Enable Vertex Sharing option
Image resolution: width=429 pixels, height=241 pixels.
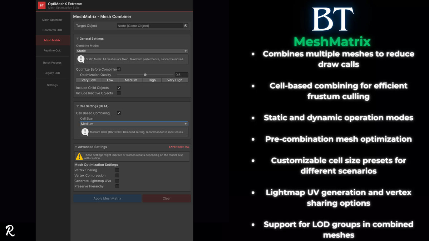[x=117, y=170]
